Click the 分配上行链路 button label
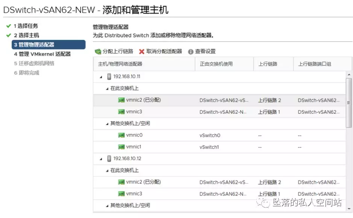The width and height of the screenshot is (353, 218). (x=118, y=52)
